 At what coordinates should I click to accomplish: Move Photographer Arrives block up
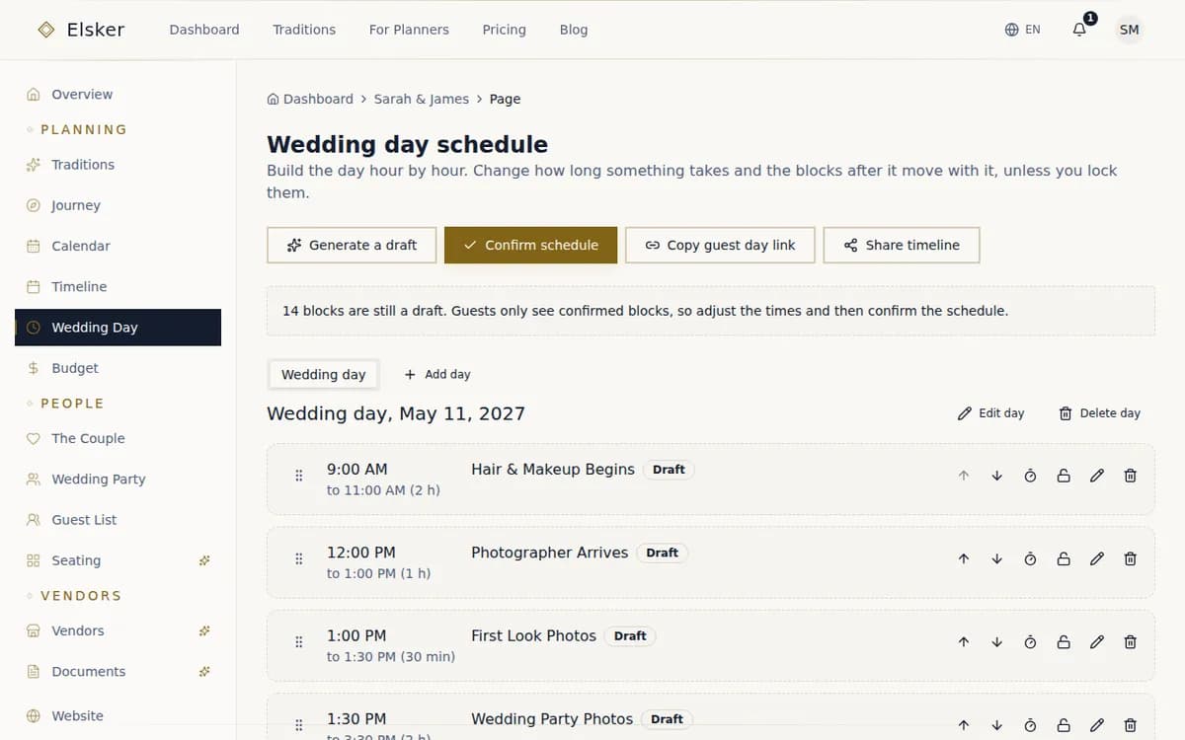point(963,558)
